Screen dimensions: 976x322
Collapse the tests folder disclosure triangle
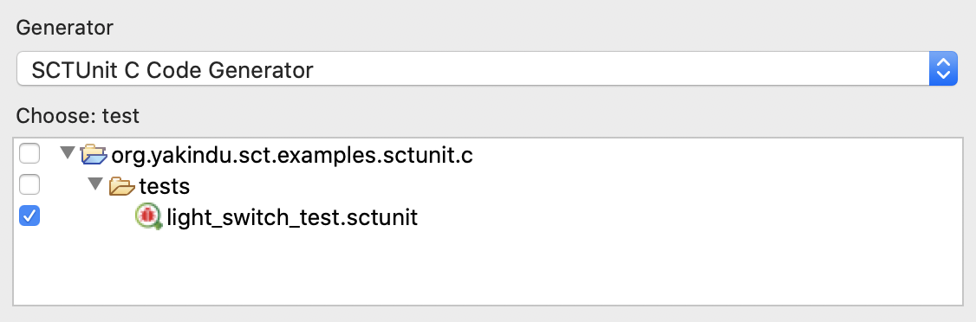[95, 184]
